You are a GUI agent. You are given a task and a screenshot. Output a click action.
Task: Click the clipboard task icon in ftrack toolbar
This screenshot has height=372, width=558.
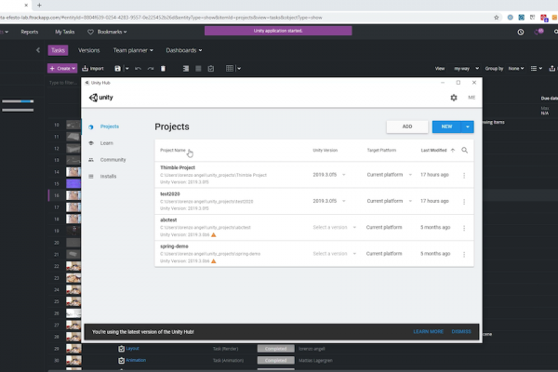(211, 68)
